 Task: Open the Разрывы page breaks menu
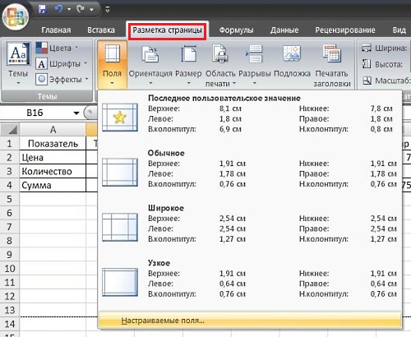255,65
